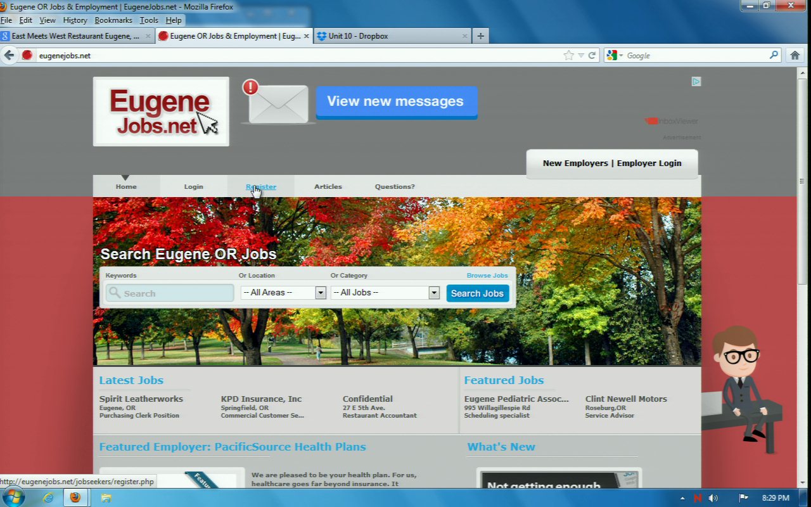Image resolution: width=811 pixels, height=507 pixels.
Task: Open the search engine selector dropdown
Action: pyautogui.click(x=614, y=55)
